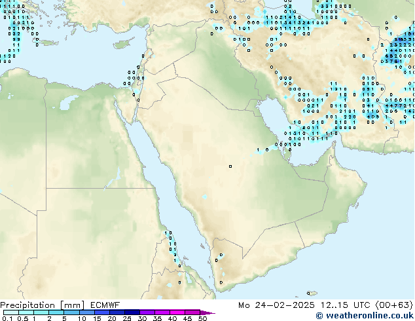The image size is (415, 321).
Task: Click the legend value '10'
Action: tap(82, 318)
